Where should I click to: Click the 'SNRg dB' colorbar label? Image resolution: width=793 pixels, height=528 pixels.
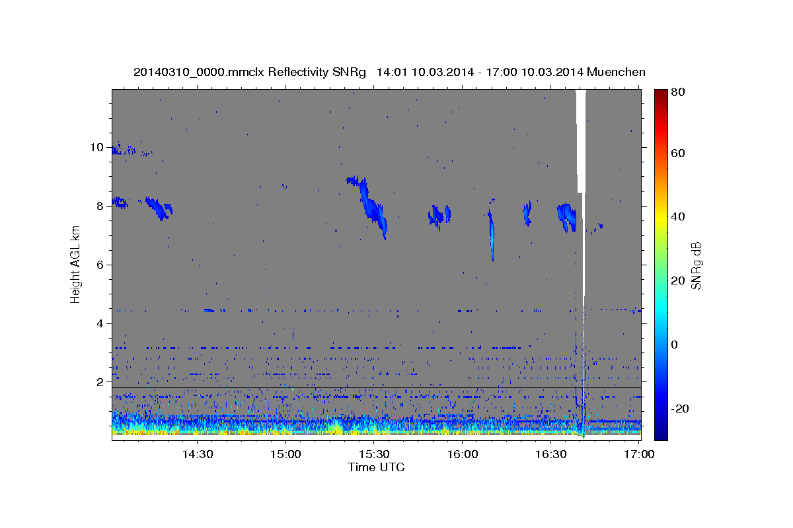click(695, 265)
